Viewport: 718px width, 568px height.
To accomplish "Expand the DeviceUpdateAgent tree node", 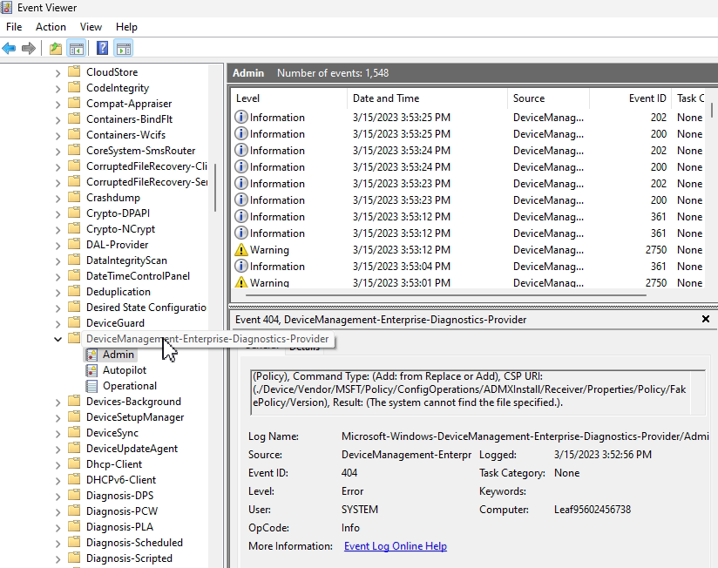I will point(58,449).
